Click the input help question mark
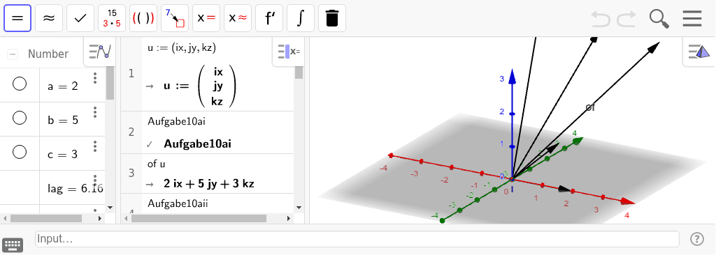This screenshot has width=716, height=255. pos(697,238)
